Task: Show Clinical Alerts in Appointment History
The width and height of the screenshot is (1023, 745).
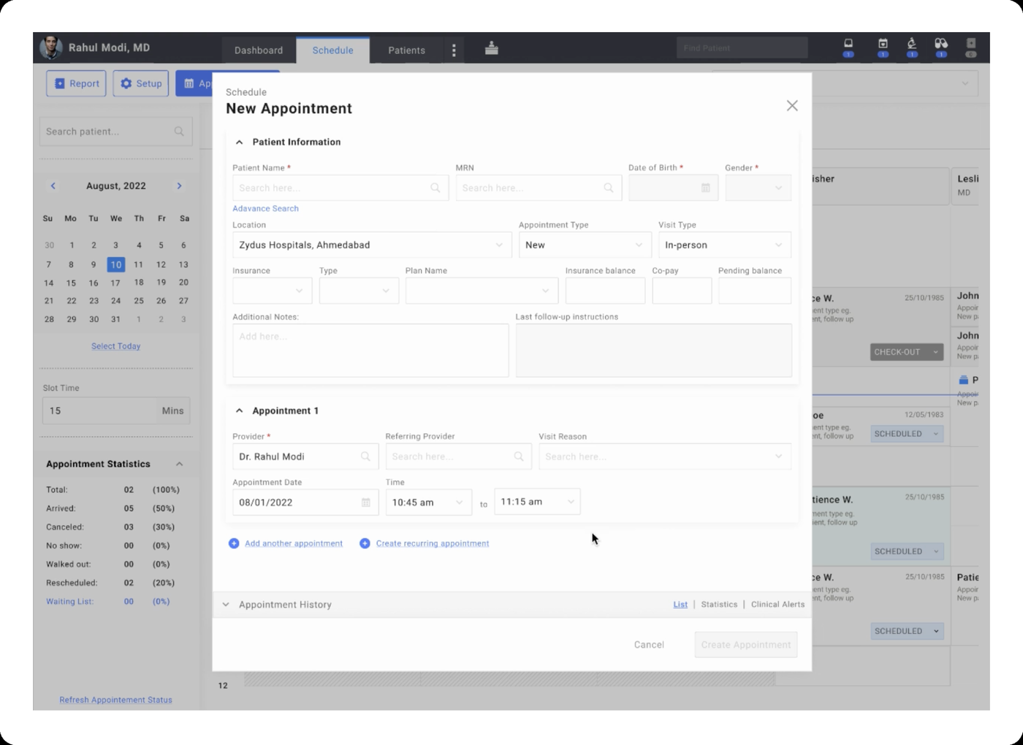Action: tap(777, 605)
